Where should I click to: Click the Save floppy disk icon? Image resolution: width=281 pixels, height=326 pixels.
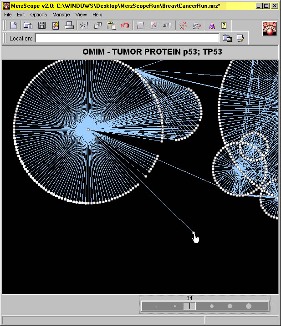[x=41, y=26]
